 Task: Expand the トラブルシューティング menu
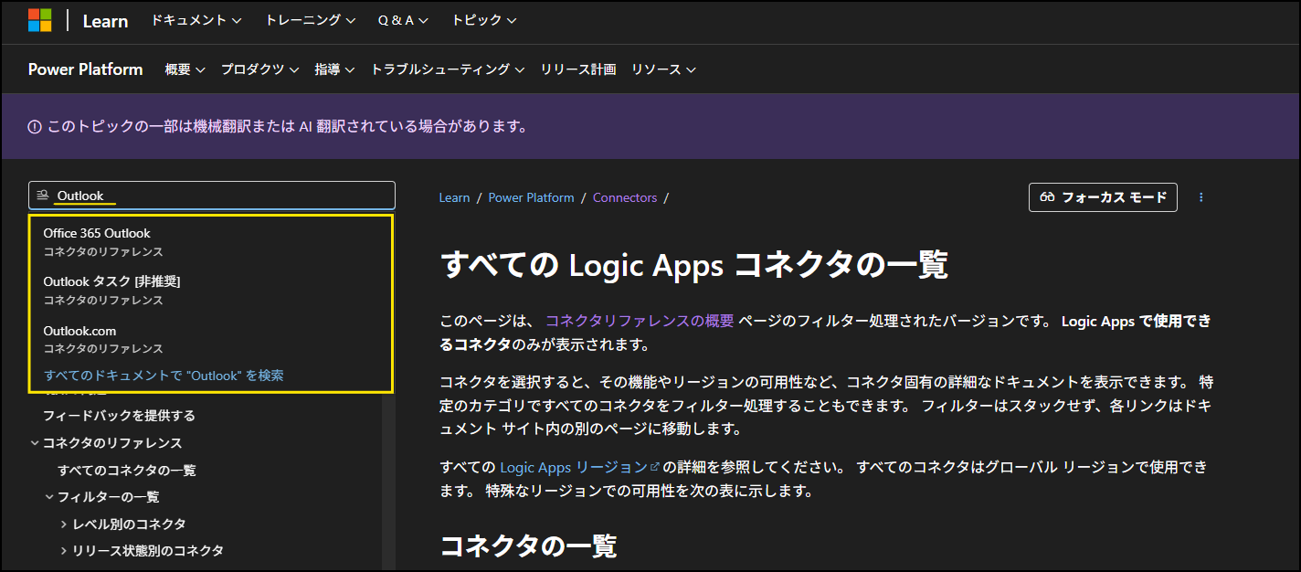(x=447, y=69)
